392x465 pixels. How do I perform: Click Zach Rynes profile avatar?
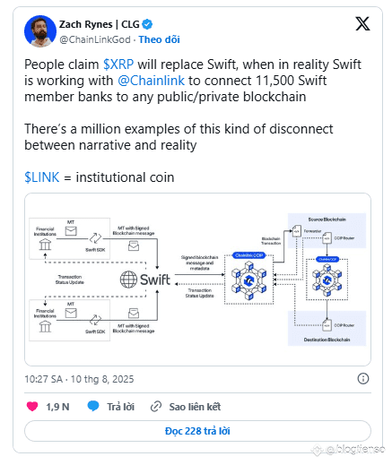pyautogui.click(x=40, y=31)
